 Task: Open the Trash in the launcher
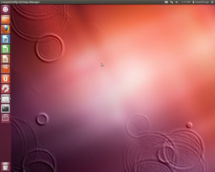click(x=5, y=167)
